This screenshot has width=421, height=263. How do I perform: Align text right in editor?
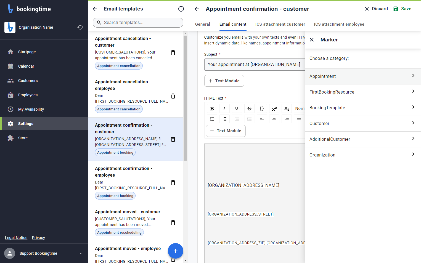click(x=287, y=119)
